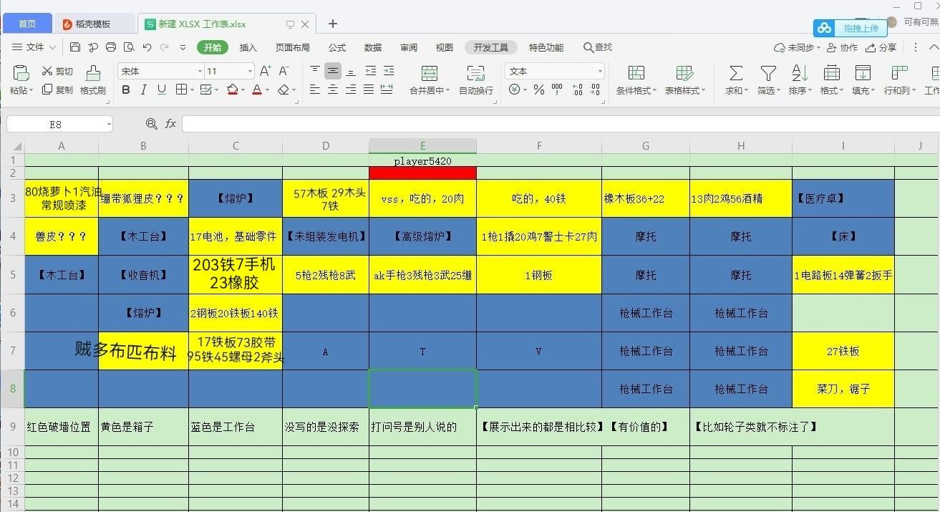Set vertical alignment to top
The width and height of the screenshot is (940, 512).
click(x=315, y=71)
